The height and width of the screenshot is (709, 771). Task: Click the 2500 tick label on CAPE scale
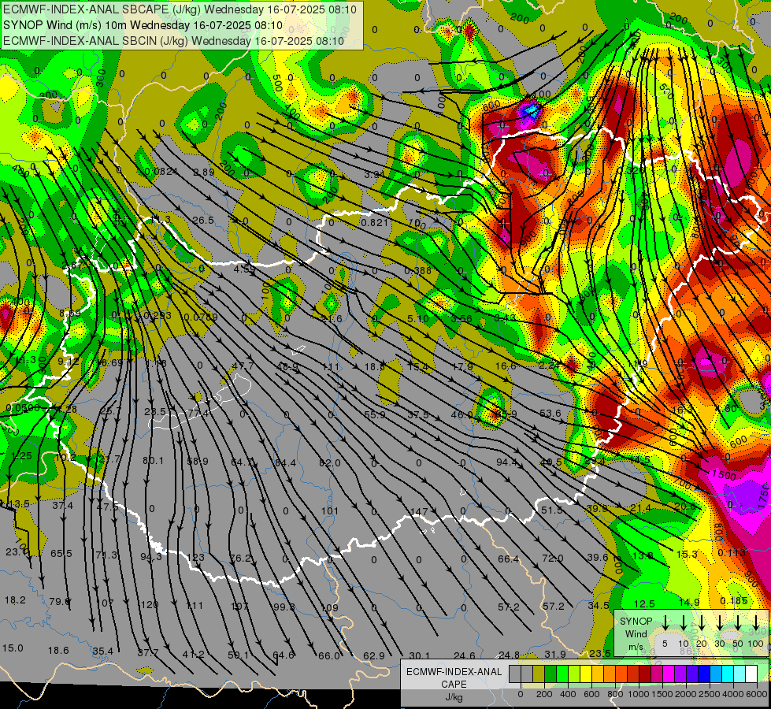click(710, 694)
